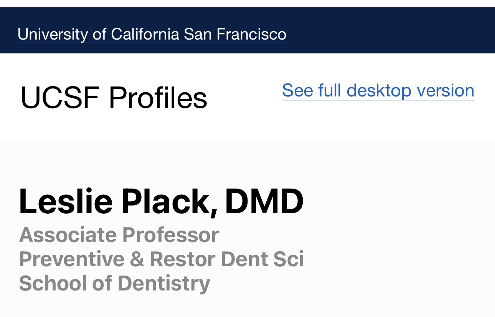Select the Leslie Plack, DMD name heading

(x=161, y=201)
